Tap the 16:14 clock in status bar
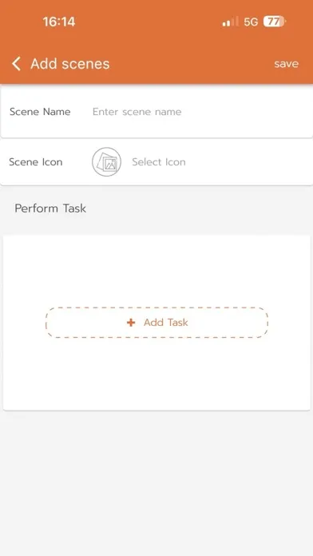Image resolution: width=313 pixels, height=556 pixels. pyautogui.click(x=59, y=22)
